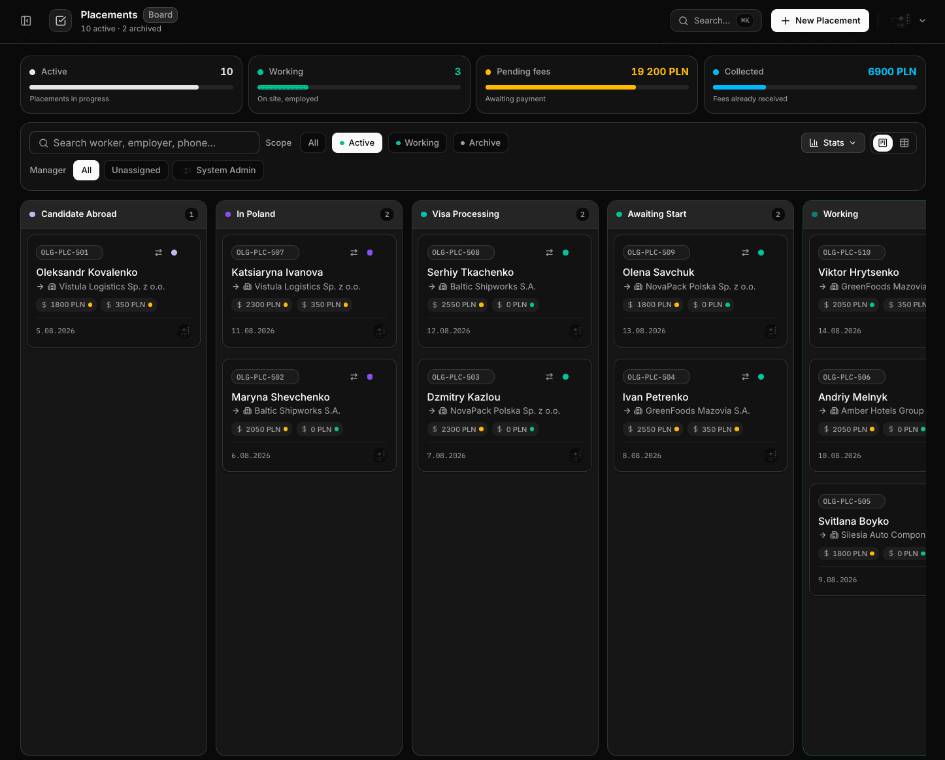Set manager filter to All
This screenshot has height=760, width=945.
click(86, 171)
